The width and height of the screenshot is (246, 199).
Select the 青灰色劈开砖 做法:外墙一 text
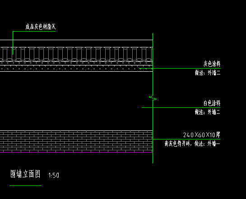click(x=192, y=143)
